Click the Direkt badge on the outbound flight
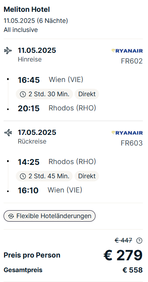The height and width of the screenshot is (282, 148). tap(87, 94)
